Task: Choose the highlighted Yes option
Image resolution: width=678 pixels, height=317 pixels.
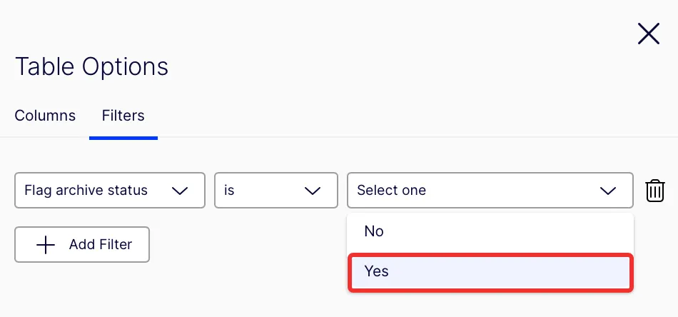Action: pyautogui.click(x=490, y=273)
